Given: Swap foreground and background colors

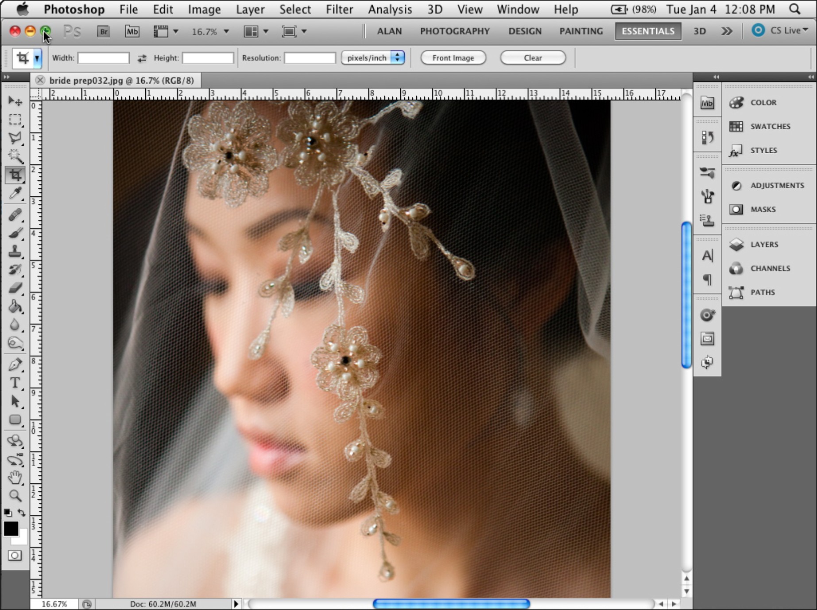Looking at the screenshot, I should pyautogui.click(x=22, y=513).
